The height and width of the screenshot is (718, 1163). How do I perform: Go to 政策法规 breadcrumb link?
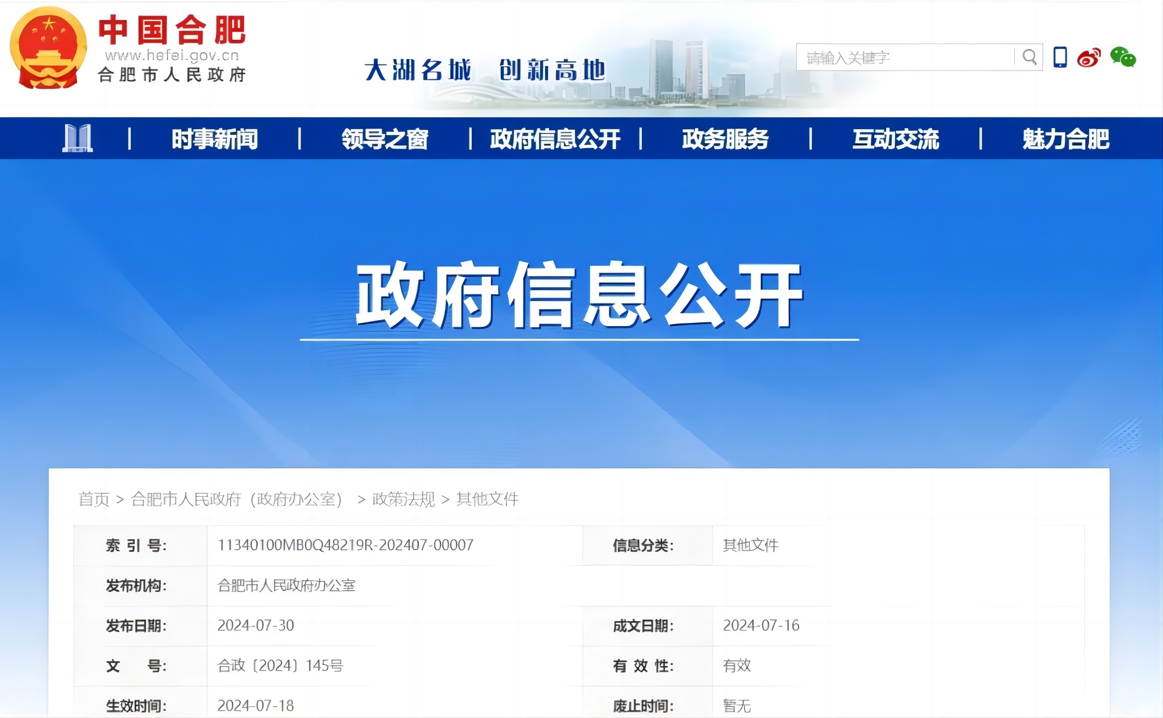tap(403, 499)
